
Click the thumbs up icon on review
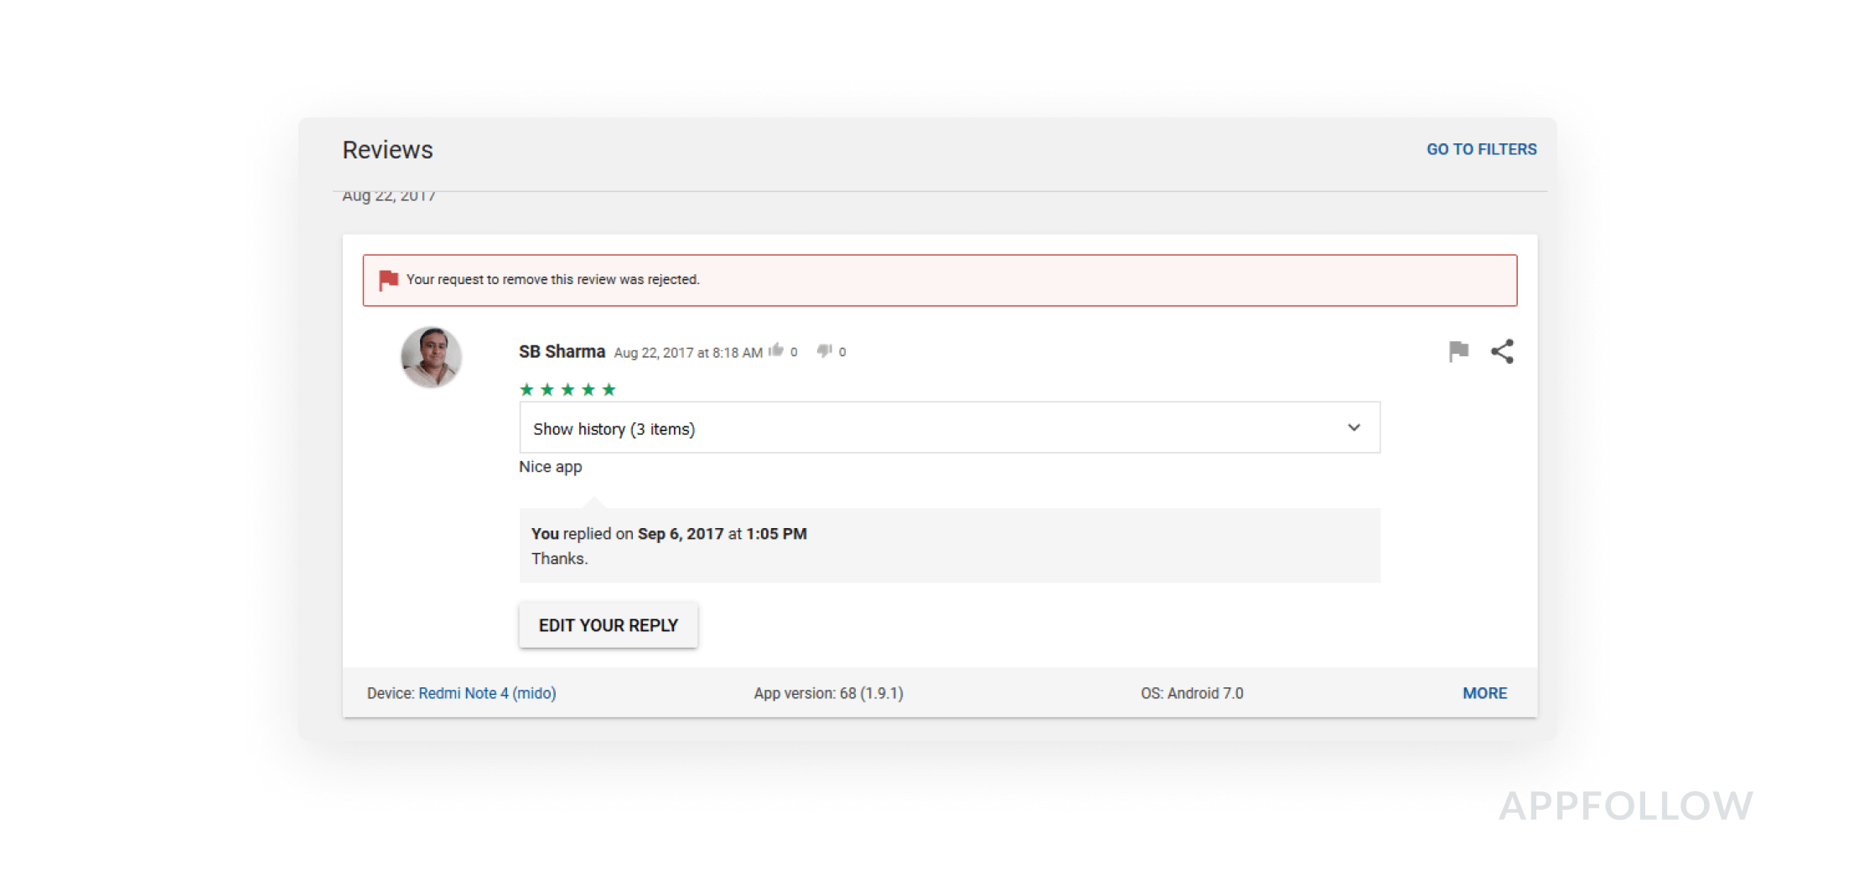[x=776, y=350]
